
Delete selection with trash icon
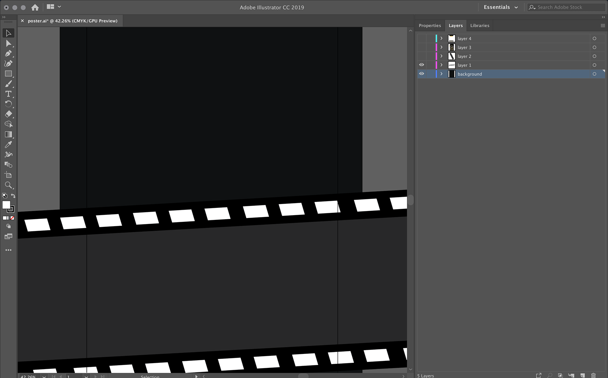click(x=593, y=375)
